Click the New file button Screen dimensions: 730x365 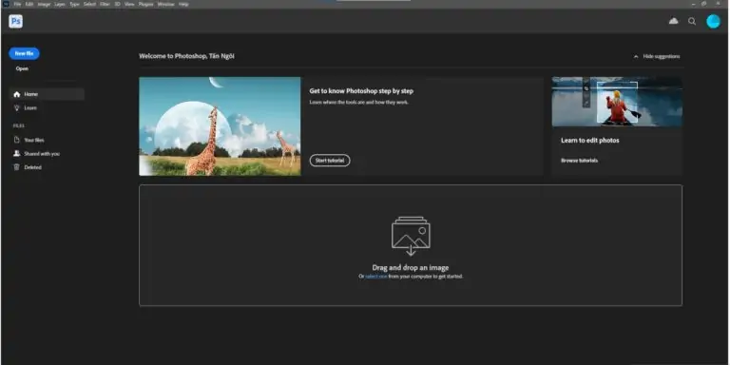point(24,53)
